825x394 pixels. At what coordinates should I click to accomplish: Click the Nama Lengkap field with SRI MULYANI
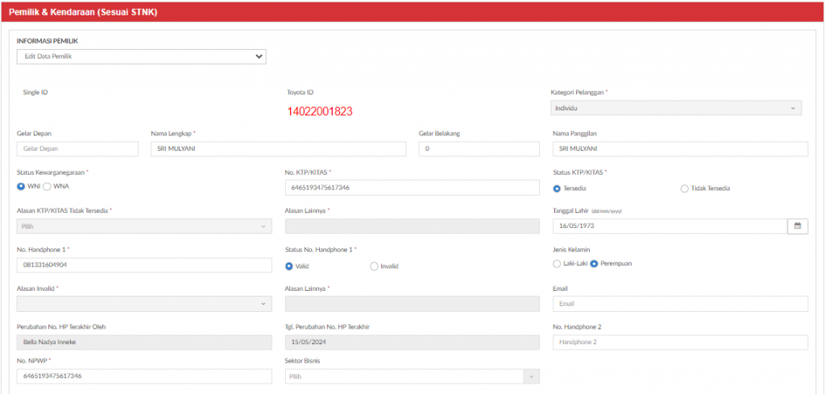point(278,149)
